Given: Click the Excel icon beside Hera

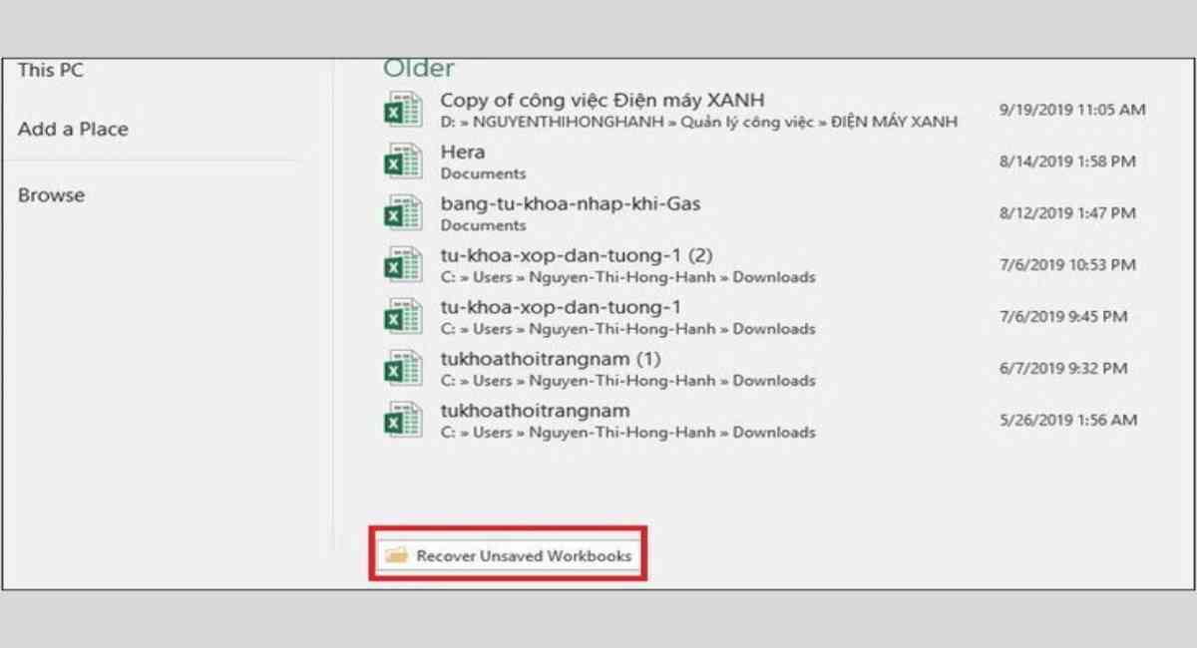Looking at the screenshot, I should (403, 161).
